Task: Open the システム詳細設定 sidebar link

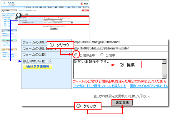Action: (x=7, y=18)
